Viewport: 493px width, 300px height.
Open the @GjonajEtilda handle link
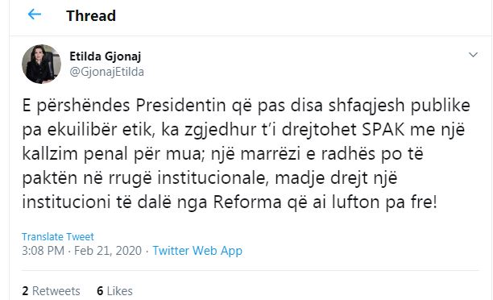click(106, 72)
